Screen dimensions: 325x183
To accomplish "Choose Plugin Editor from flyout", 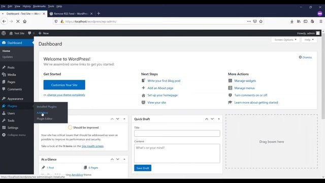I will pyautogui.click(x=45, y=118).
